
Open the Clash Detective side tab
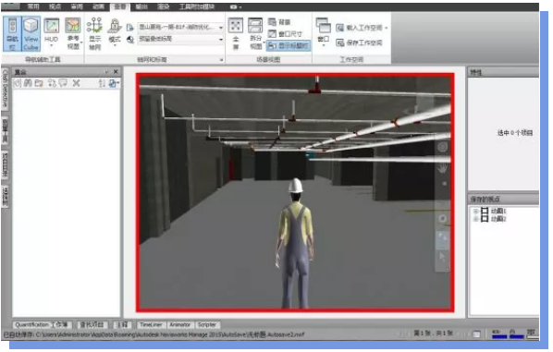(5, 89)
